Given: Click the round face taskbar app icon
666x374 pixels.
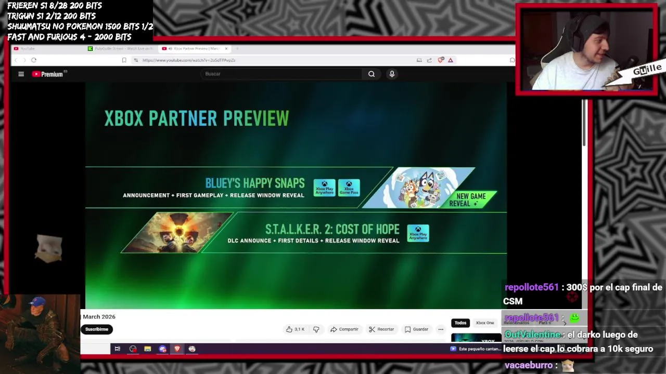Looking at the screenshot, I should (x=192, y=349).
